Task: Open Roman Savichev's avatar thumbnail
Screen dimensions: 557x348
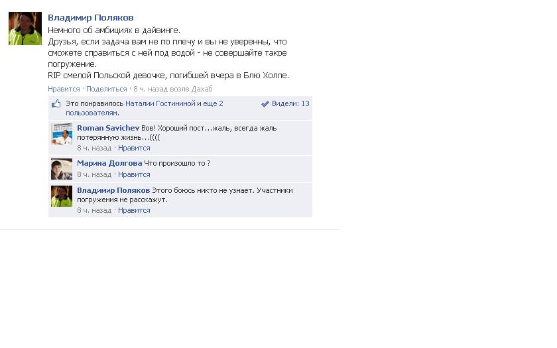Action: [62, 134]
